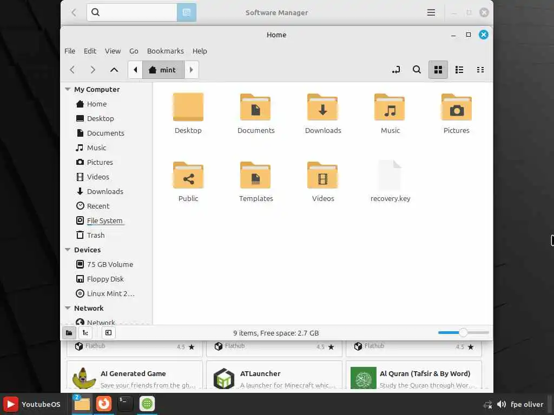Viewport: 554px width, 415px height.
Task: Switch to Software Manager taskbar icon
Action: click(x=147, y=404)
